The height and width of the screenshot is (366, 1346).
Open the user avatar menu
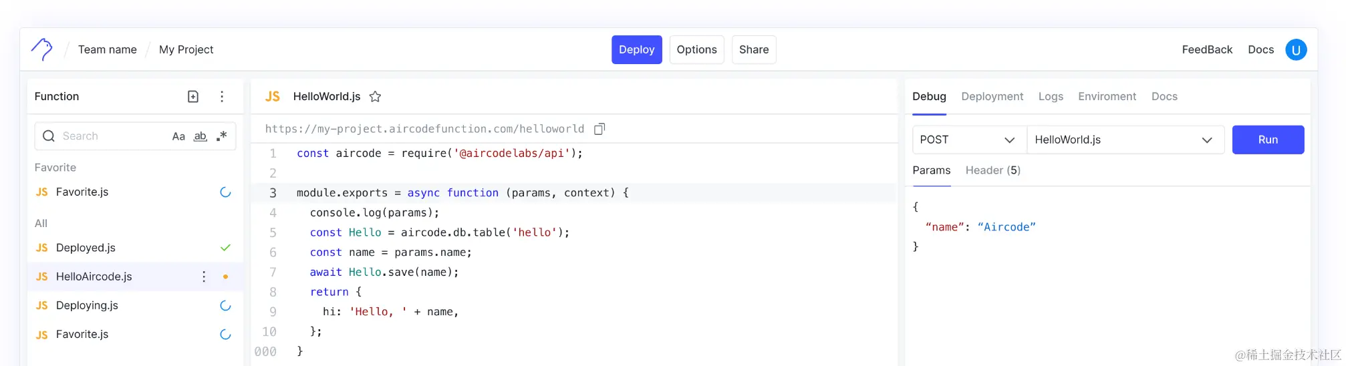[x=1296, y=49]
